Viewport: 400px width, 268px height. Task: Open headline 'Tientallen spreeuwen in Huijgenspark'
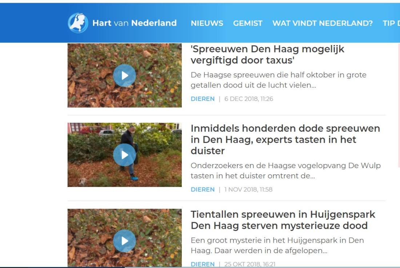[x=283, y=220]
